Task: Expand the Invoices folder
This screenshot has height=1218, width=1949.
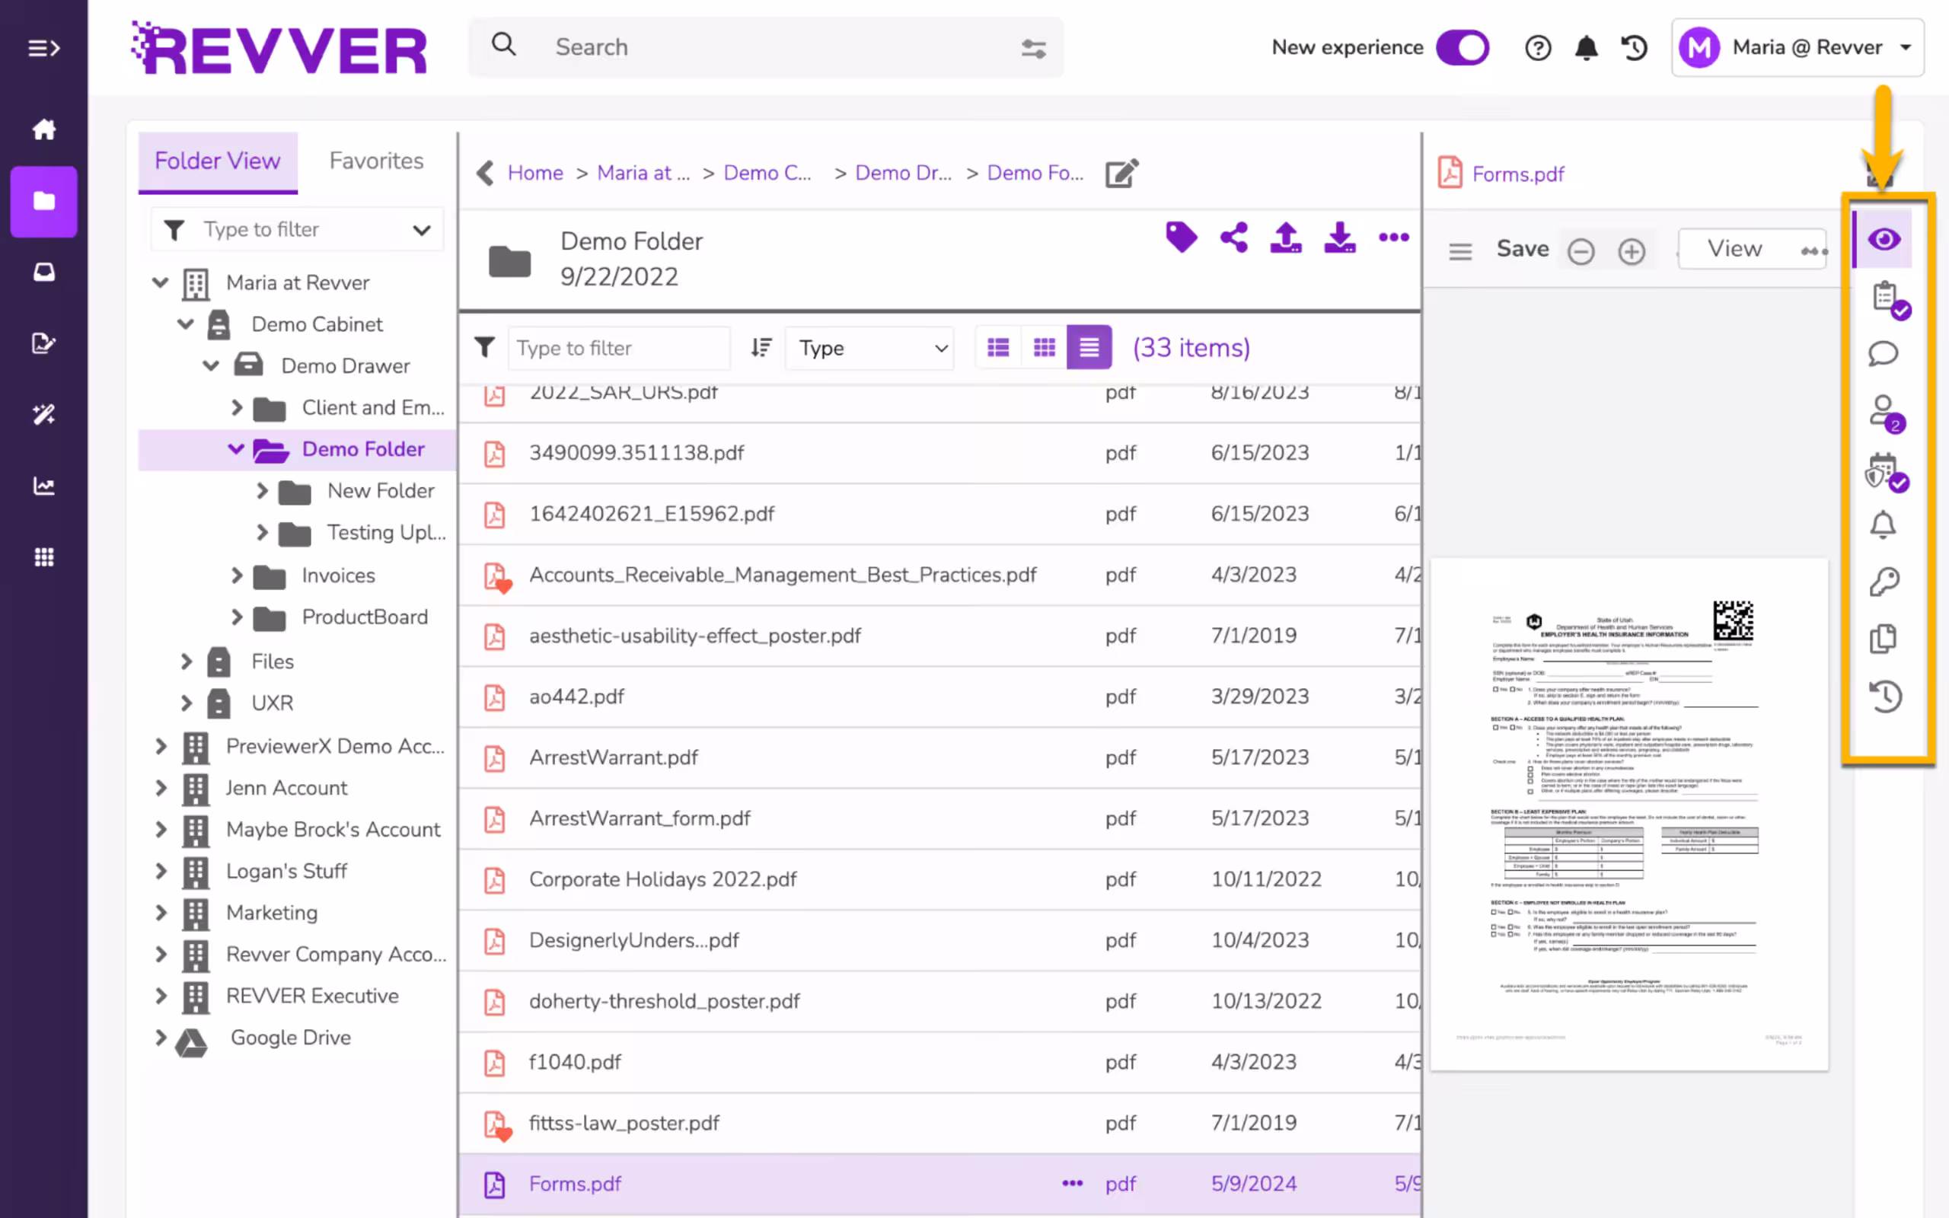Action: click(x=237, y=576)
